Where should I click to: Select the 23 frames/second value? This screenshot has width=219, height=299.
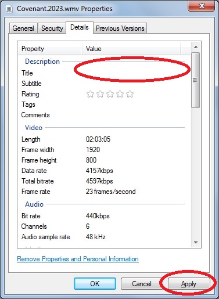pyautogui.click(x=111, y=192)
